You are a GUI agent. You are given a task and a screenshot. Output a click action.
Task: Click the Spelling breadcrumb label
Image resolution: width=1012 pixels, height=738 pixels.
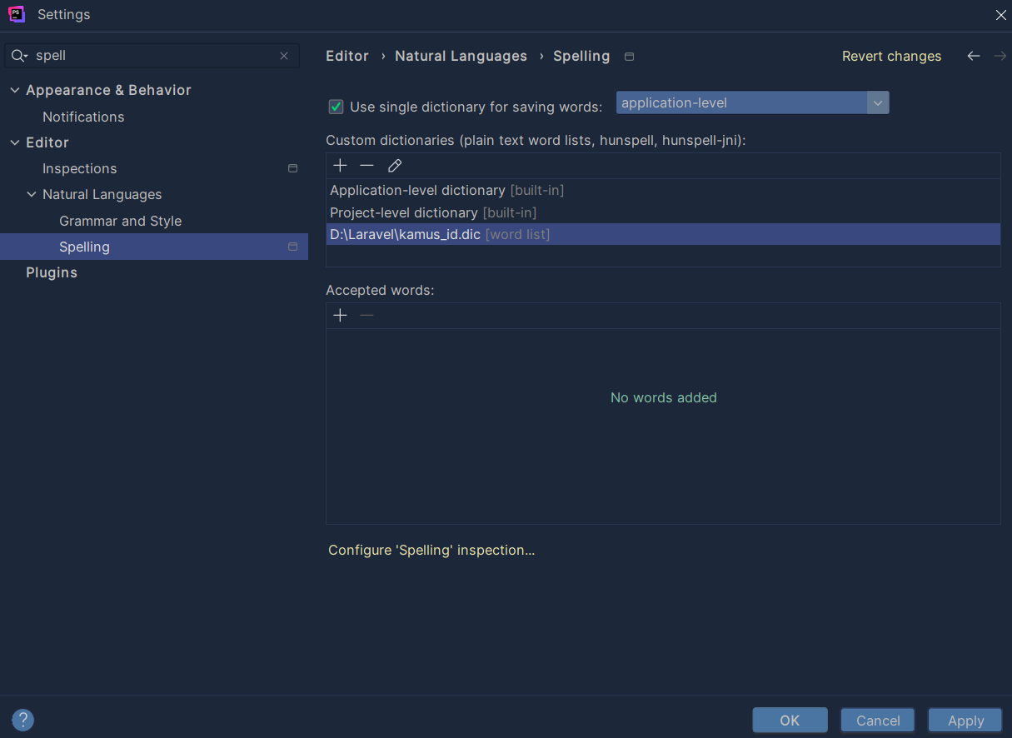(x=581, y=56)
